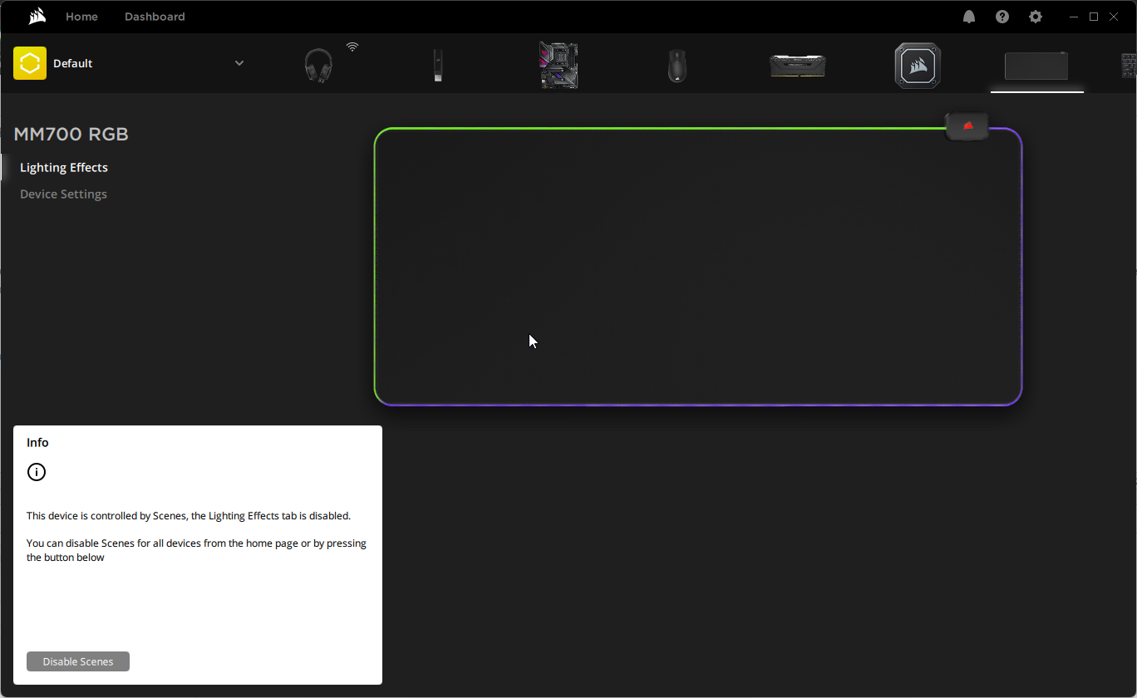The height and width of the screenshot is (698, 1137).
Task: Select the mousepad thumbnail in device bar
Action: [x=1036, y=66]
